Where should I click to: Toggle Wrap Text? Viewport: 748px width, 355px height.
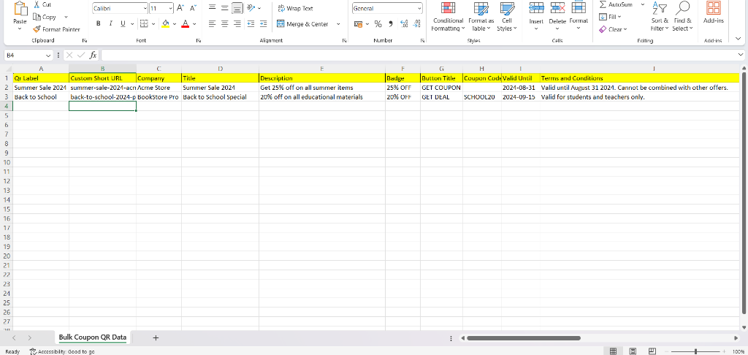pos(295,8)
